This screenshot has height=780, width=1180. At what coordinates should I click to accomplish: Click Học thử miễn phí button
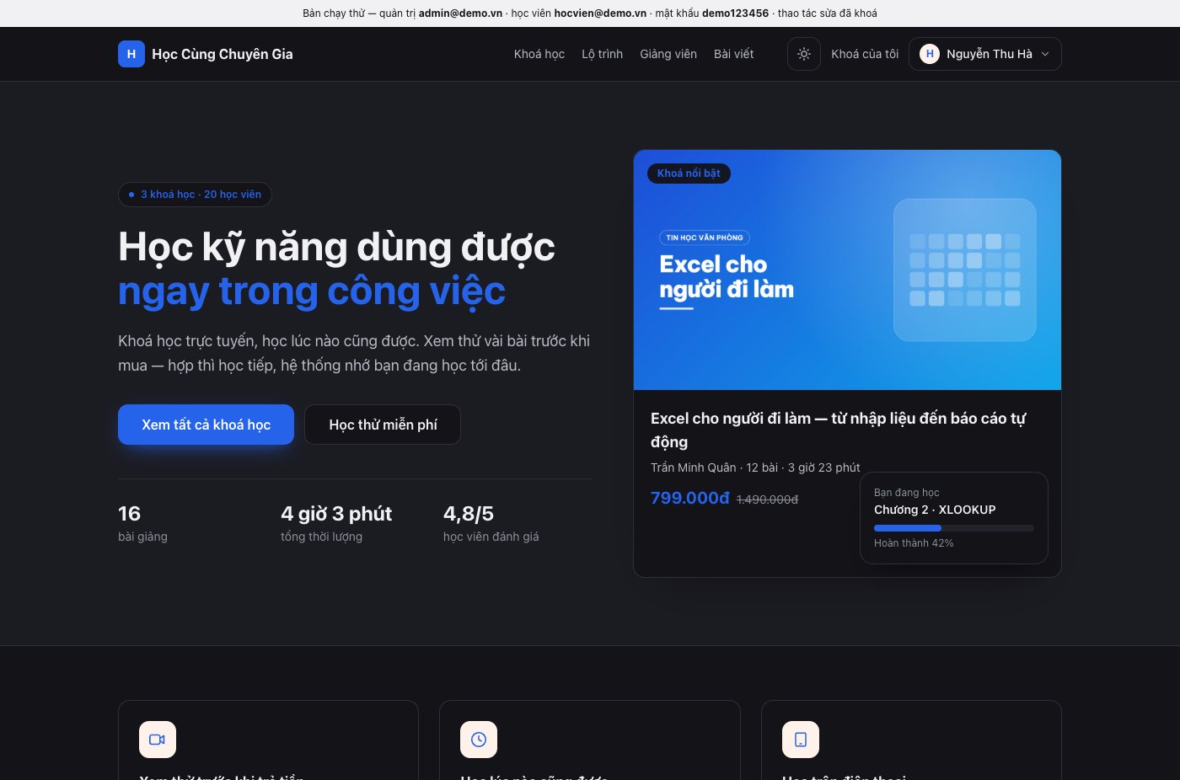click(383, 425)
